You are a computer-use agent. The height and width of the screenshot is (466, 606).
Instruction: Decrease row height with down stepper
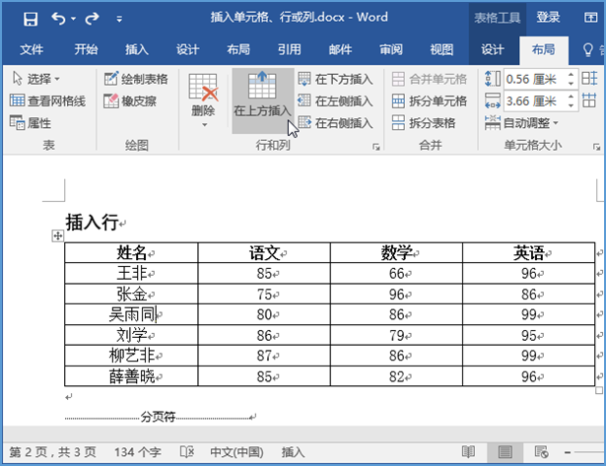click(x=571, y=83)
